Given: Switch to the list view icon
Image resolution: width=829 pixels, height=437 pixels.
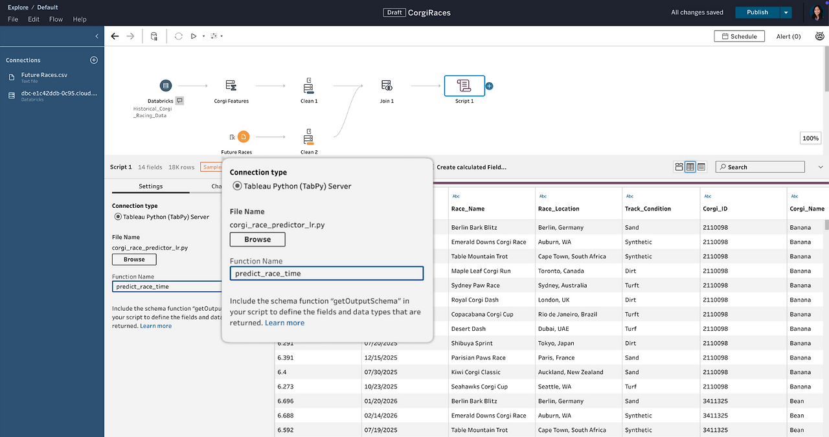Looking at the screenshot, I should (x=701, y=167).
